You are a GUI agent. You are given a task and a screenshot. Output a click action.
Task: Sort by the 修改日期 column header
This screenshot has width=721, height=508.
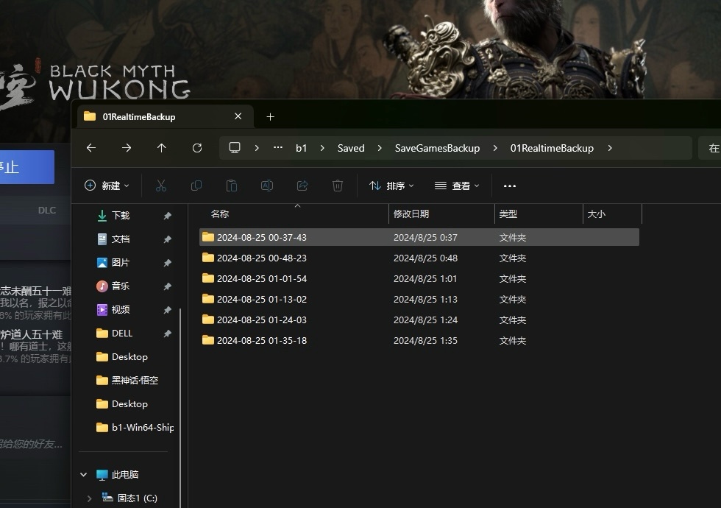(441, 214)
